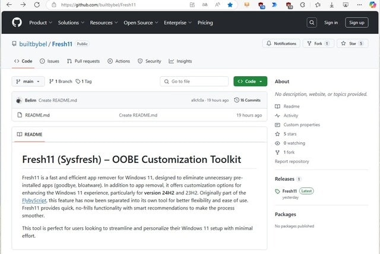The image size is (380, 254).
Task: Click the favorites star in address bar
Action: [230, 5]
